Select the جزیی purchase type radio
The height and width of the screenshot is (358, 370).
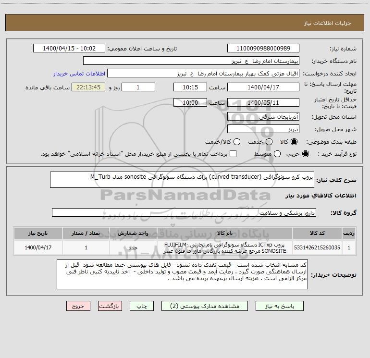coord(305,154)
